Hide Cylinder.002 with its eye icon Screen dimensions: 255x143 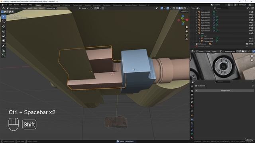point(250,12)
